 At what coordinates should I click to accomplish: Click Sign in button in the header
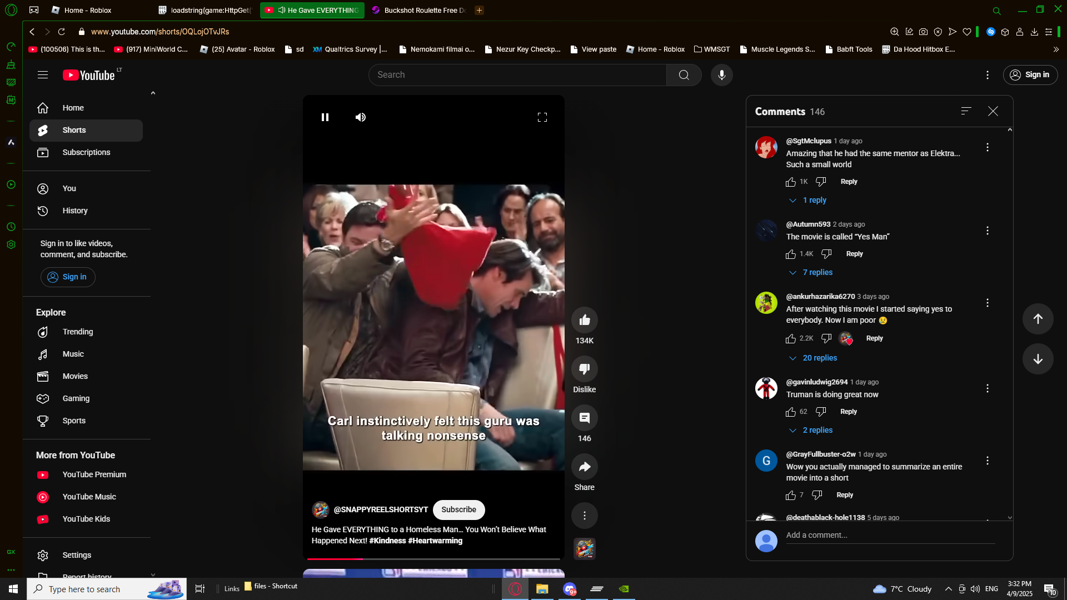(x=1030, y=75)
